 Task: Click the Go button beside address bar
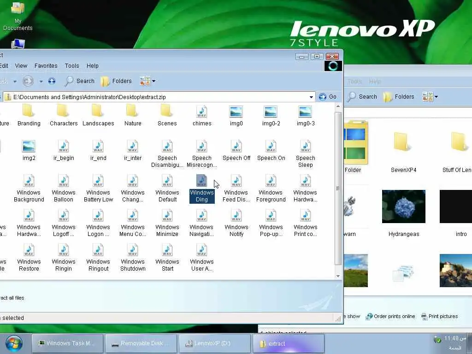328,97
